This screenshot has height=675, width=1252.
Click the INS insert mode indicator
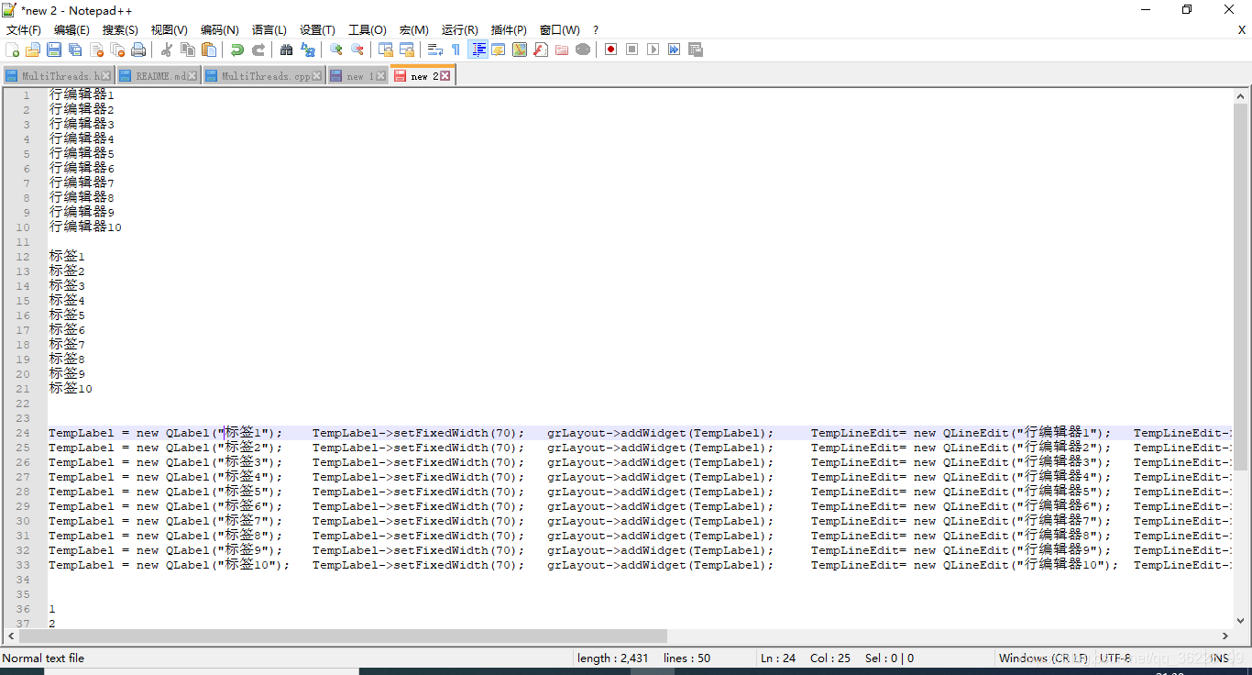(x=1220, y=658)
